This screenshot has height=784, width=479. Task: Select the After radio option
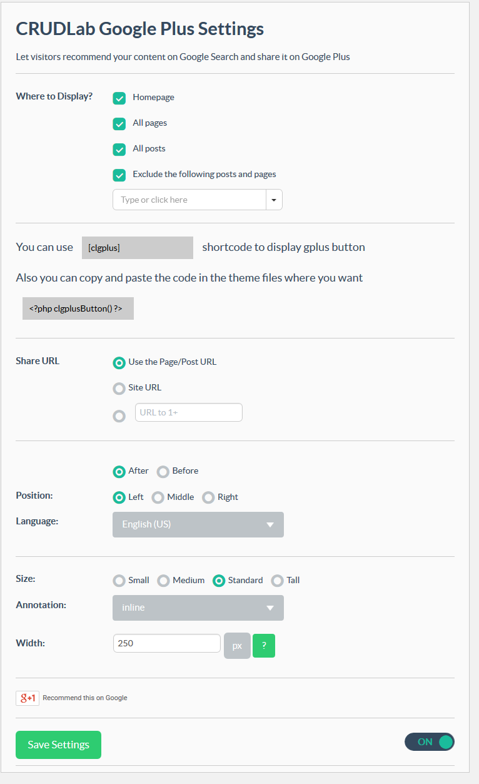pyautogui.click(x=119, y=472)
